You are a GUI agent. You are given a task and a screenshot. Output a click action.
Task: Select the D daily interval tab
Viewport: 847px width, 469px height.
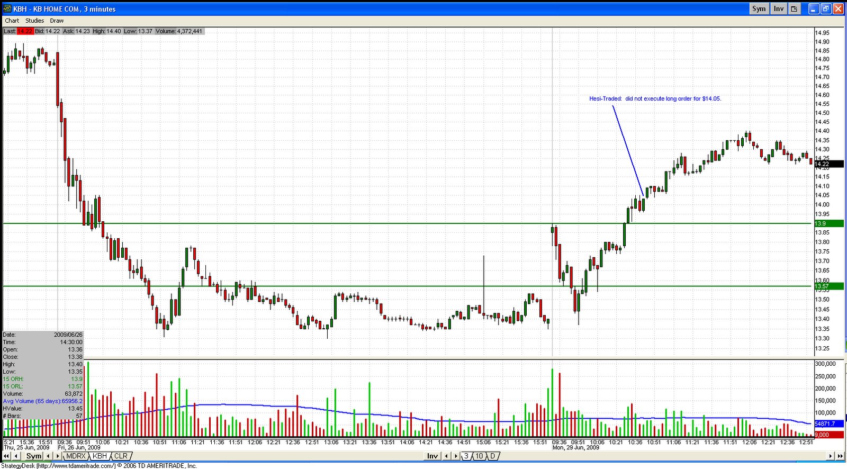[x=493, y=456]
